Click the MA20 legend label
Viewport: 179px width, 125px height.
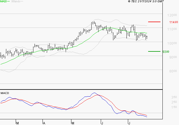3,1
